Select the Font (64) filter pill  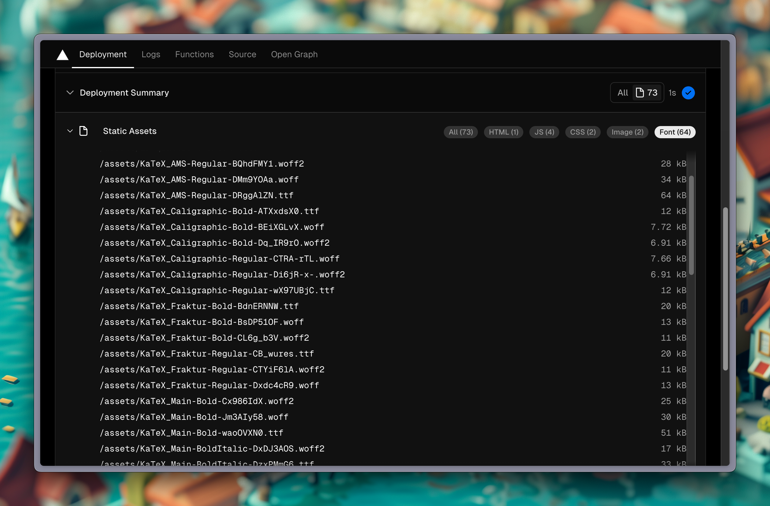coord(675,132)
